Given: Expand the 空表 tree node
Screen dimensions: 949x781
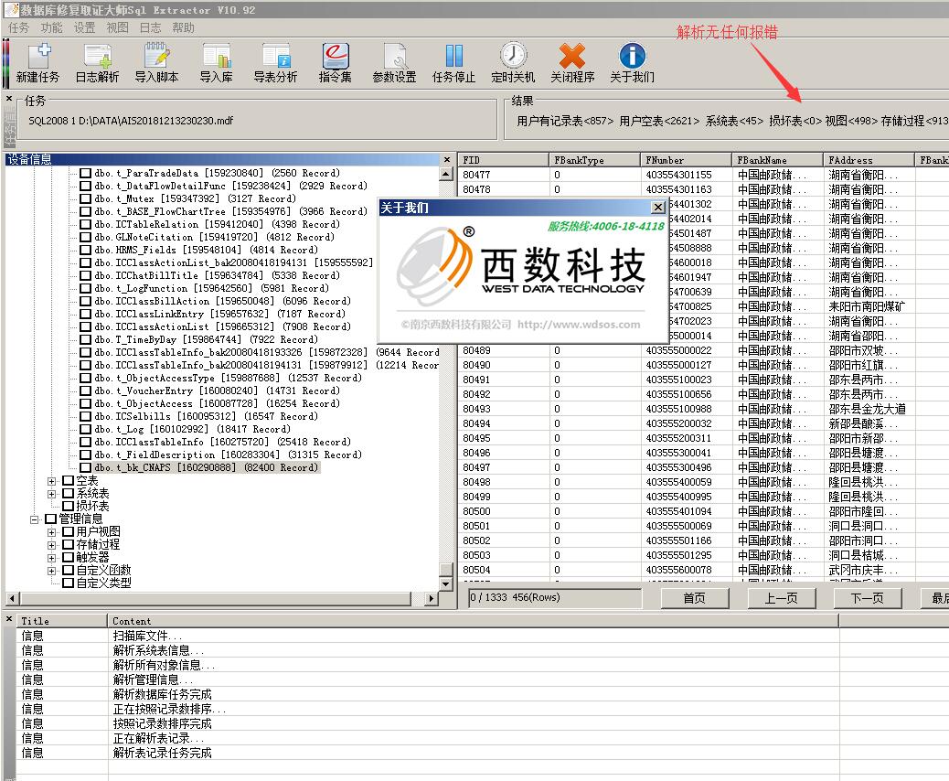Looking at the screenshot, I should click(x=51, y=481).
